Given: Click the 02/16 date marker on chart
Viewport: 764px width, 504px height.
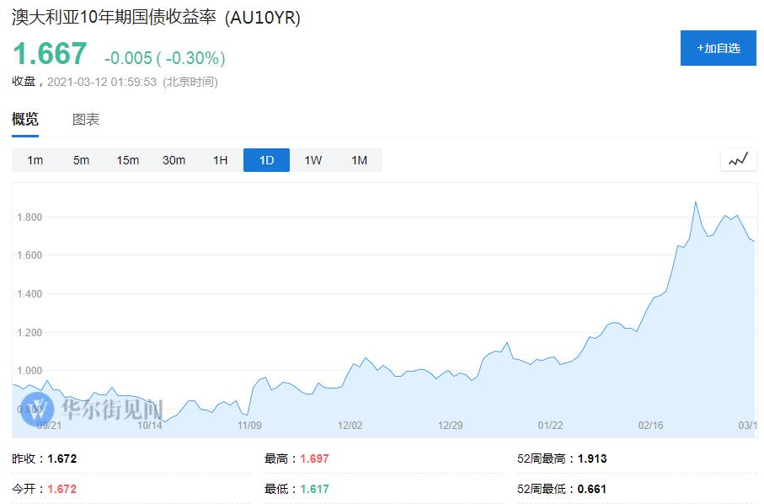Looking at the screenshot, I should [x=650, y=426].
